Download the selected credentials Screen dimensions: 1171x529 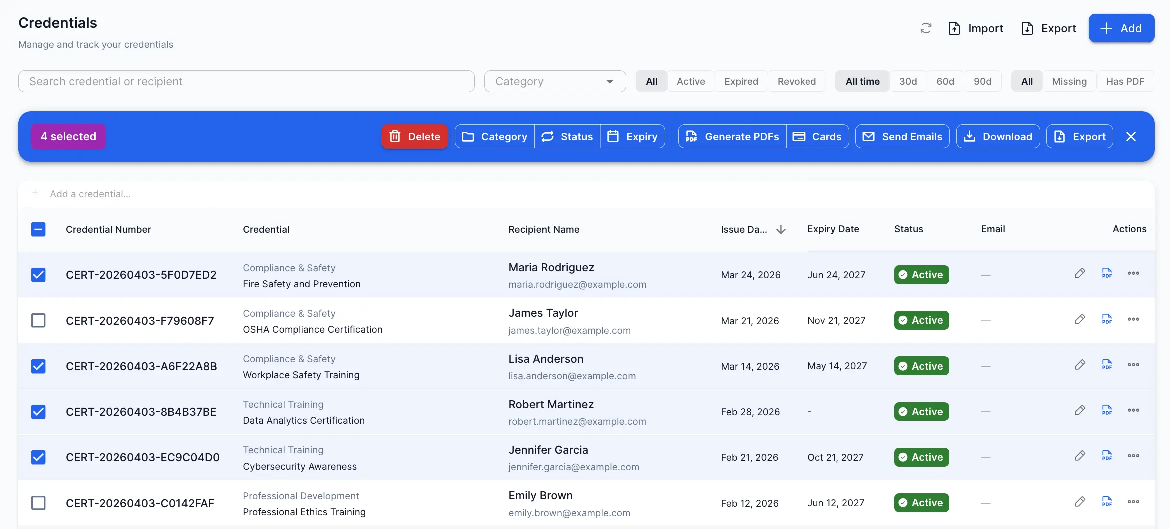point(997,136)
